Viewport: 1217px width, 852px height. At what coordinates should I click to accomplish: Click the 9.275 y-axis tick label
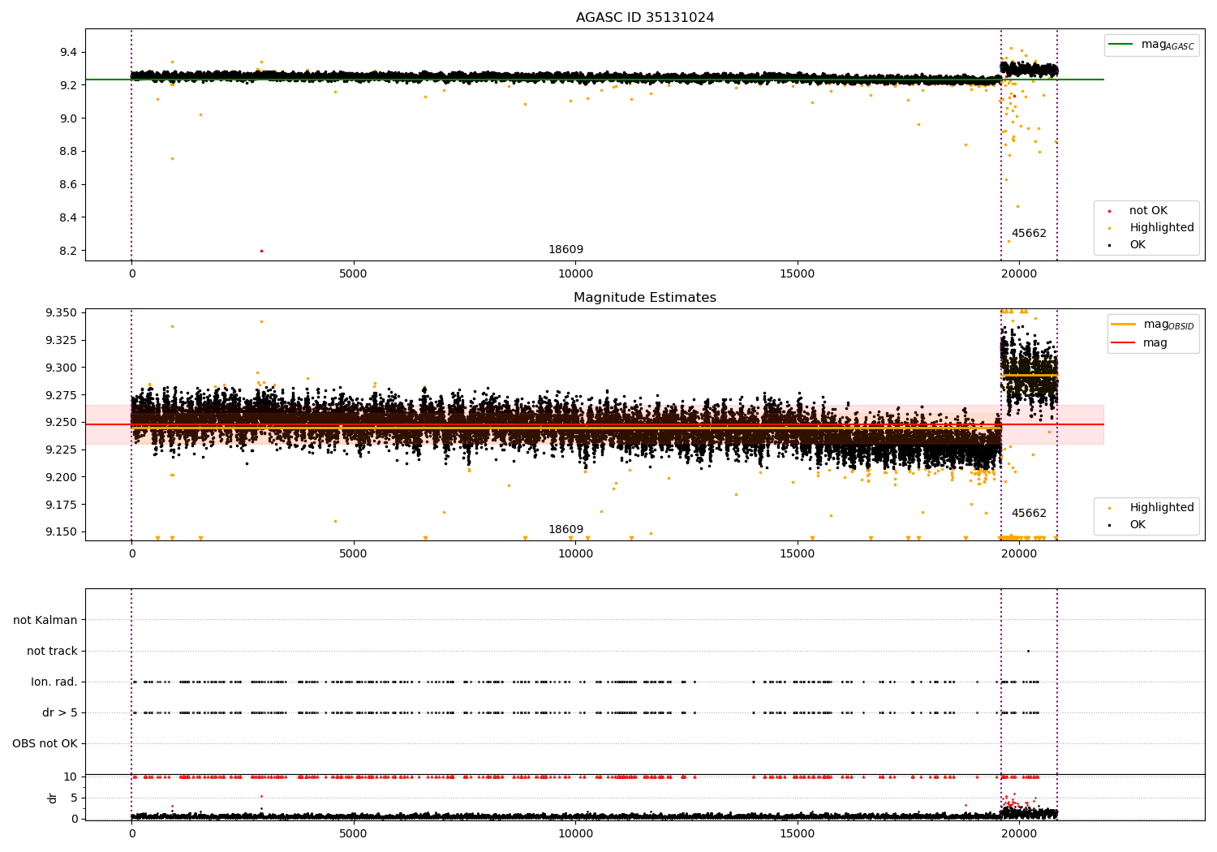pyautogui.click(x=61, y=395)
